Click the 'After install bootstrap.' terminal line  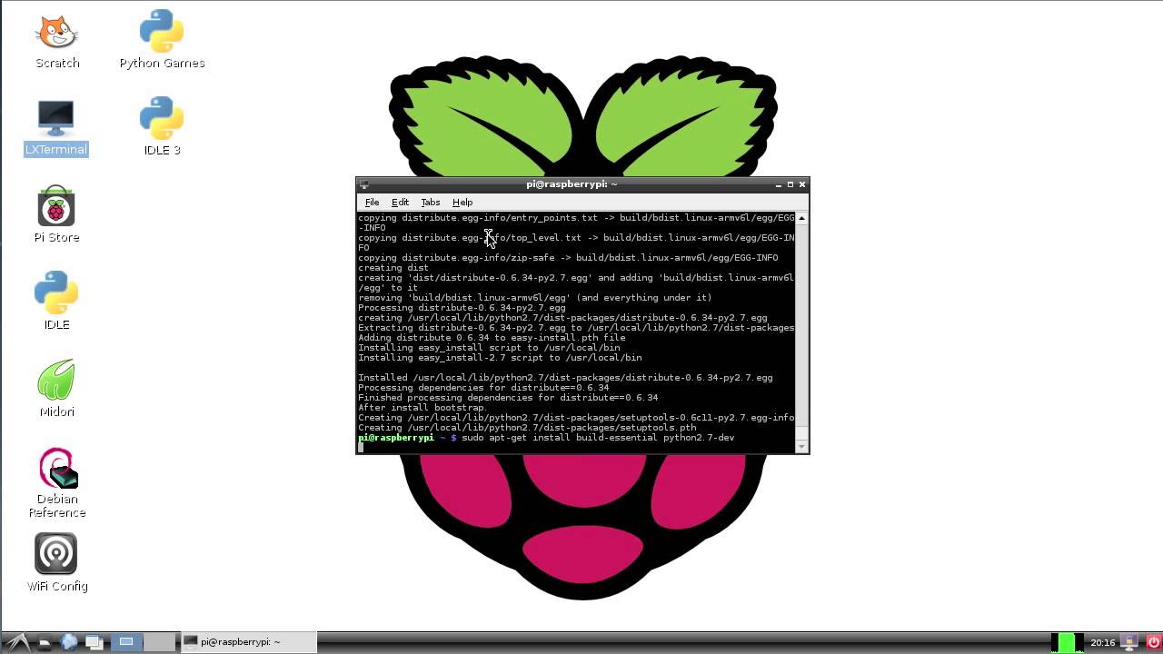(422, 408)
